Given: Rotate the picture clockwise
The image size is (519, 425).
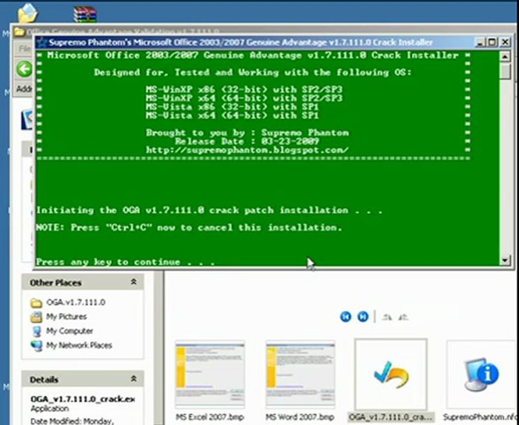Looking at the screenshot, I should click(x=387, y=317).
